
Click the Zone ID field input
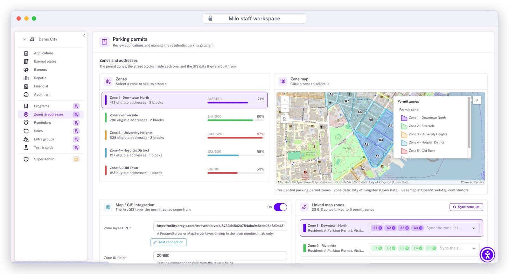220,256
